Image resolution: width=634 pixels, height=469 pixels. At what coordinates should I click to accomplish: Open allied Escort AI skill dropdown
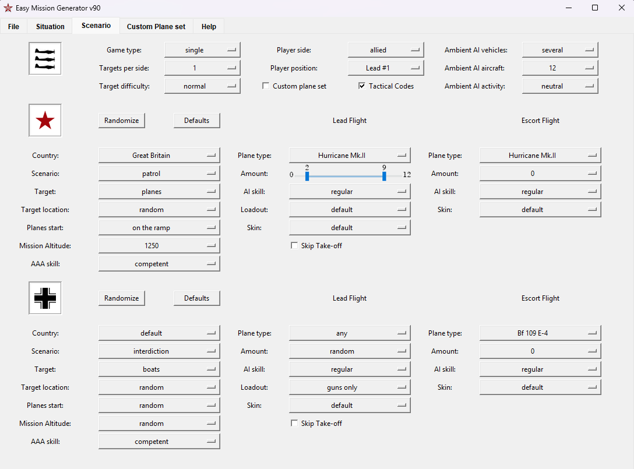[540, 192]
